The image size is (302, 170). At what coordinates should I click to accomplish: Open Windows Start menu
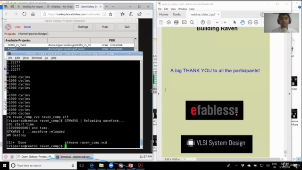pos(5,166)
